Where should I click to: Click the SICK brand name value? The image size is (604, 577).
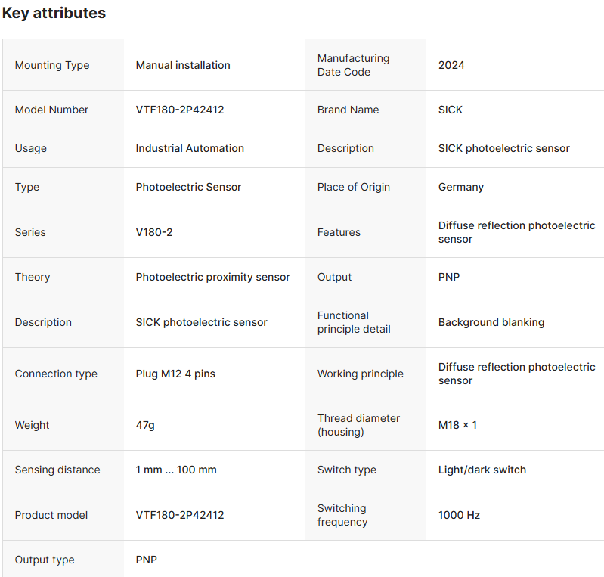pyautogui.click(x=451, y=110)
